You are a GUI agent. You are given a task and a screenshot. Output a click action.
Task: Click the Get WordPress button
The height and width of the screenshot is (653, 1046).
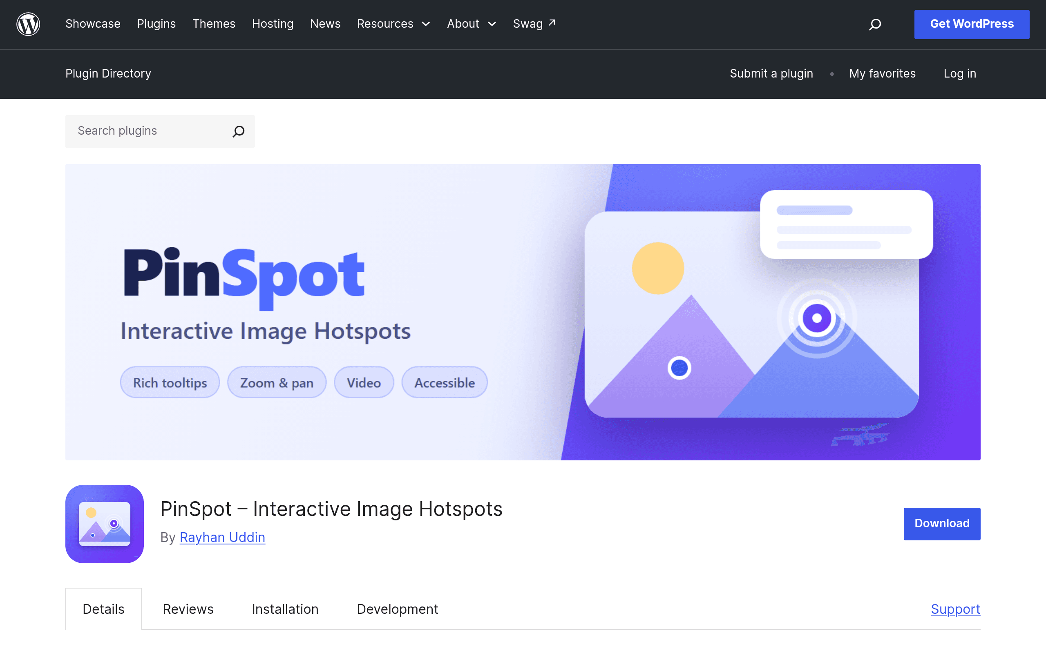pyautogui.click(x=972, y=24)
